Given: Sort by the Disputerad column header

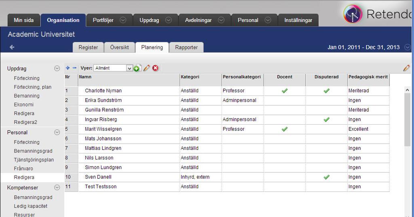Looking at the screenshot, I should coord(326,80).
